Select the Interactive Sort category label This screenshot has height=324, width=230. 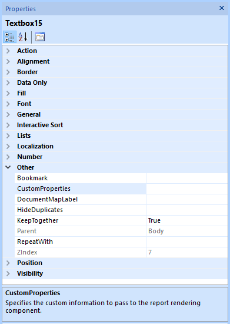[x=40, y=125]
